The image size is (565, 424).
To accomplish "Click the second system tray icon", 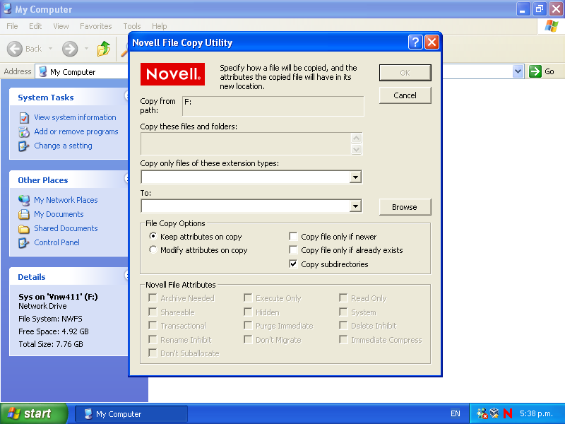I will 495,413.
